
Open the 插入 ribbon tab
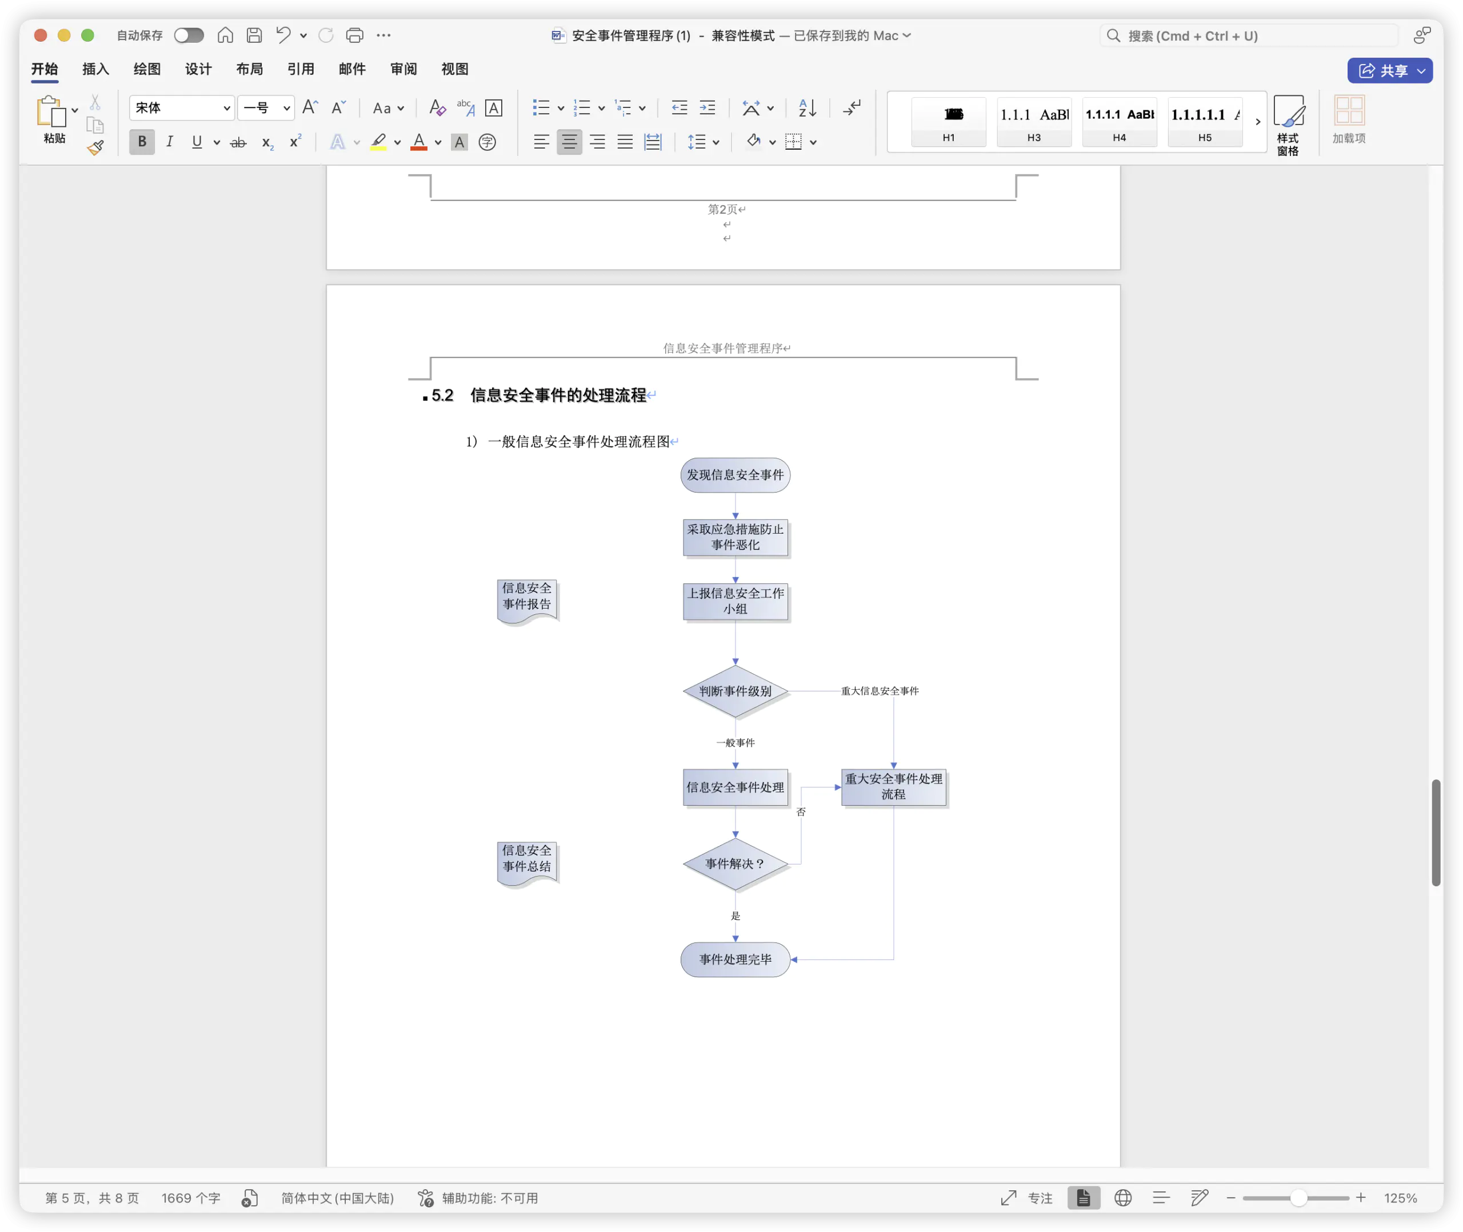pos(95,69)
